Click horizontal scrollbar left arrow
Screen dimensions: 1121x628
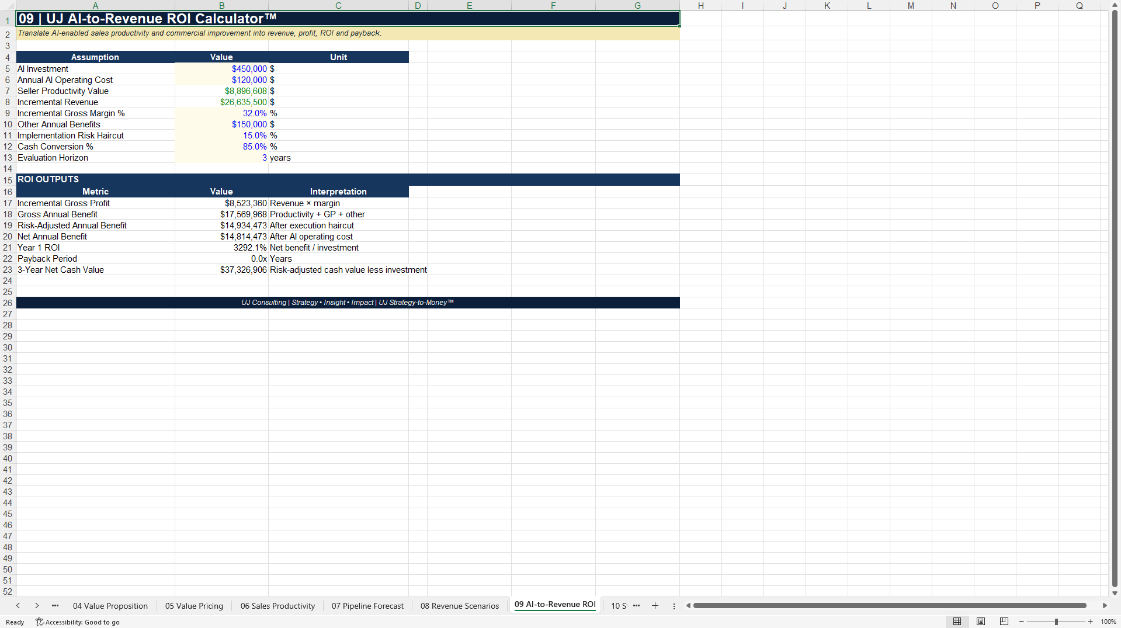pyautogui.click(x=688, y=606)
